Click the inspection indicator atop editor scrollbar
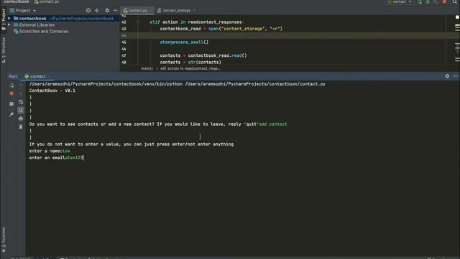 tap(457, 17)
